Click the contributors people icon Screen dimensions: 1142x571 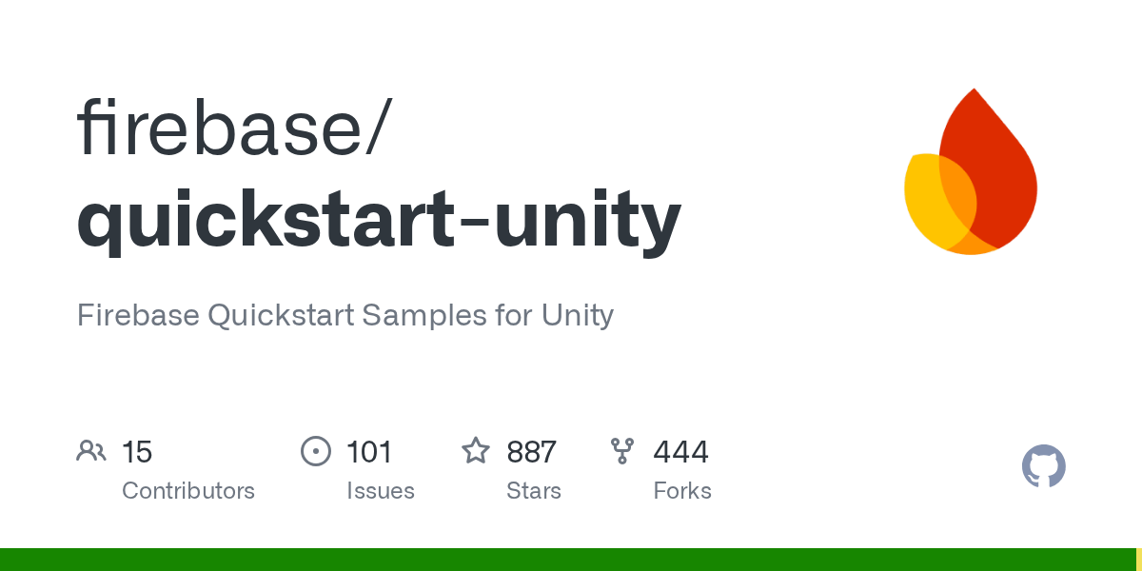(x=91, y=451)
